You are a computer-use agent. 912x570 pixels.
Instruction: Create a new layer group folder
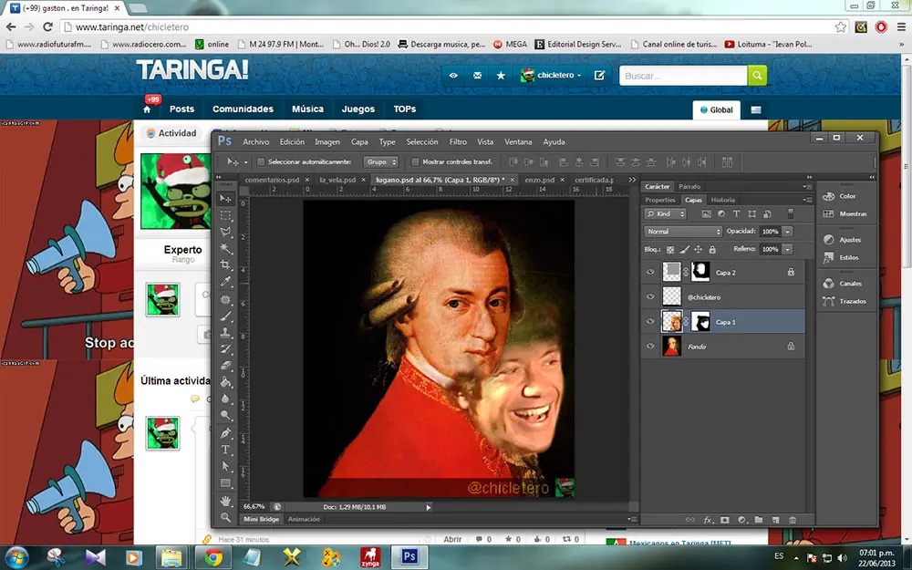click(759, 520)
